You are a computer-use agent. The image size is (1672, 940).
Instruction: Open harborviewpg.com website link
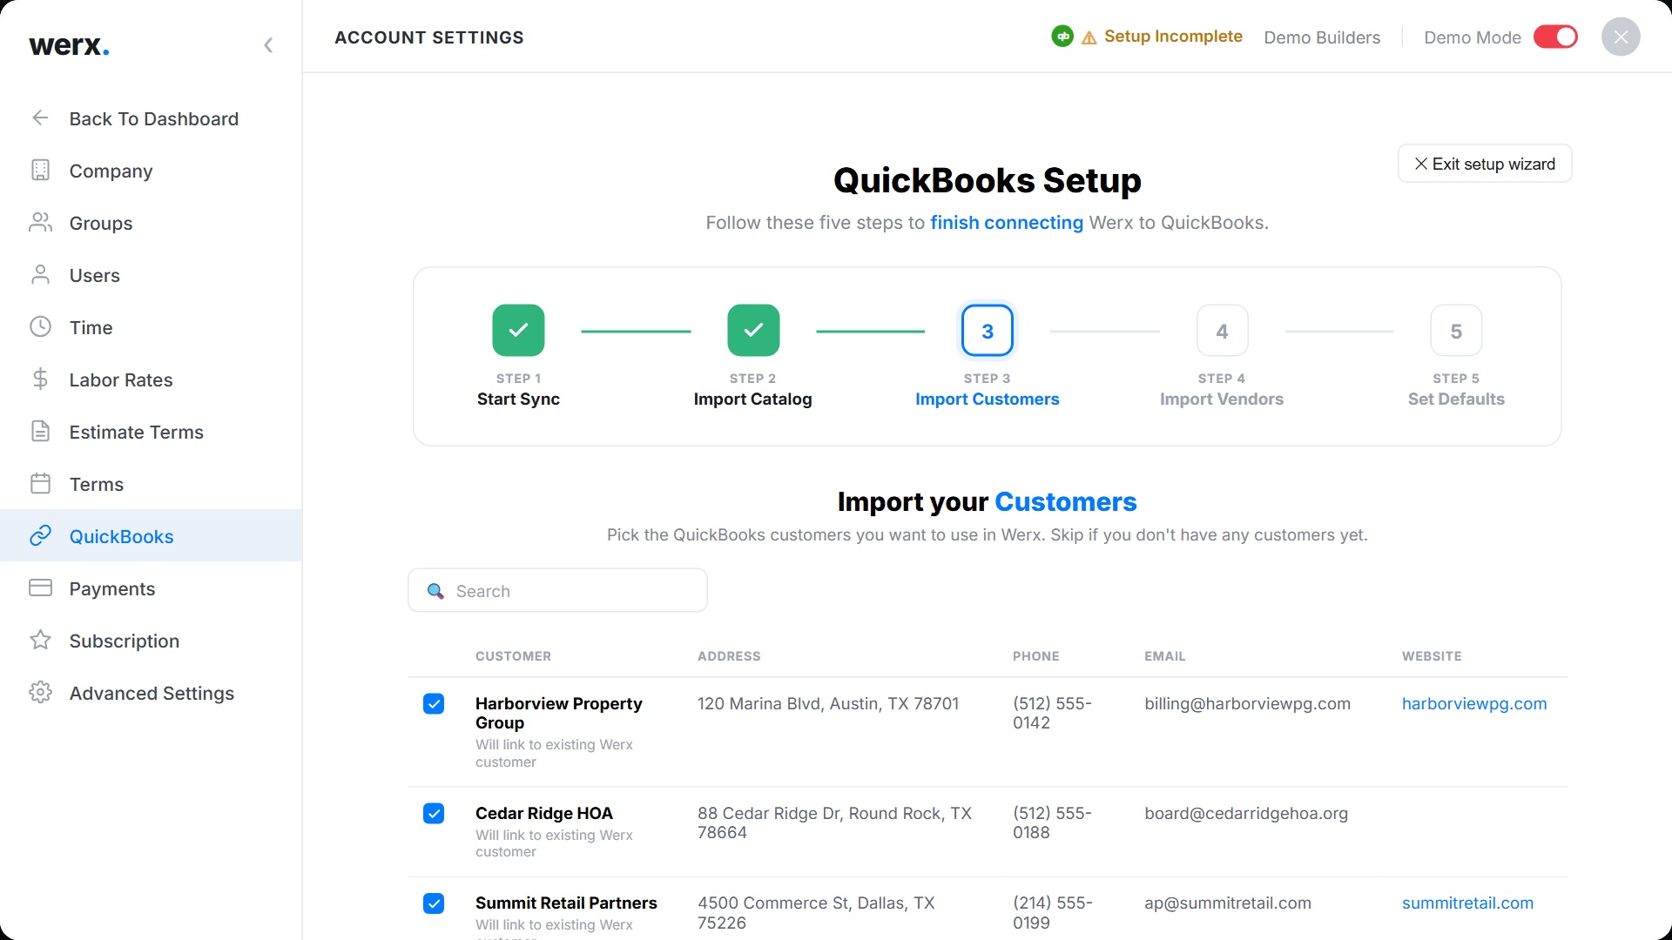(1474, 703)
